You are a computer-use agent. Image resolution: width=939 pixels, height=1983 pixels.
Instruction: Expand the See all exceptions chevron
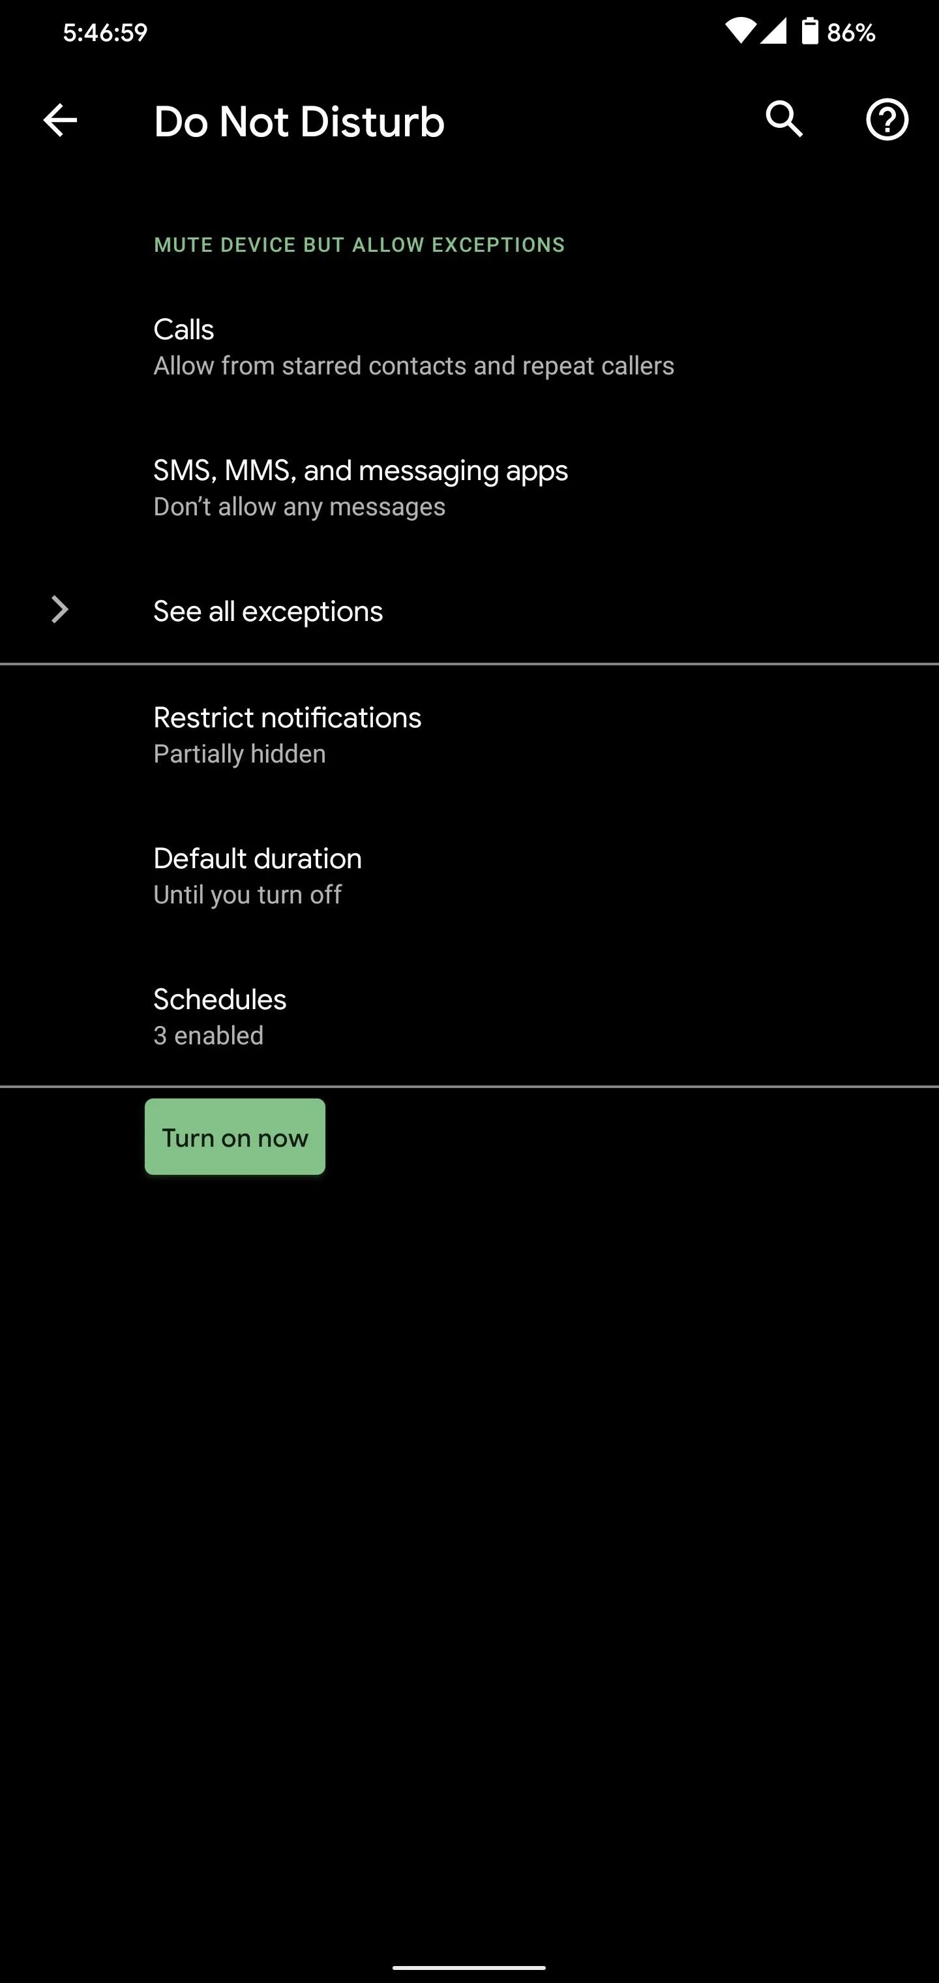pos(59,610)
